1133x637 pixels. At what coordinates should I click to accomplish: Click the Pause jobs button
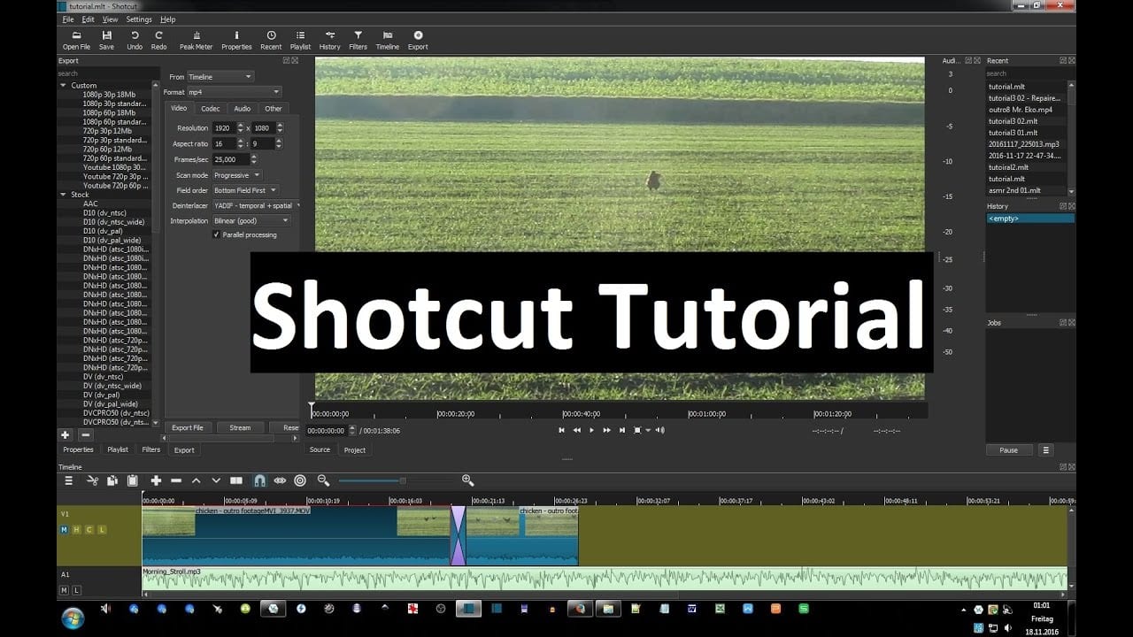[1008, 450]
